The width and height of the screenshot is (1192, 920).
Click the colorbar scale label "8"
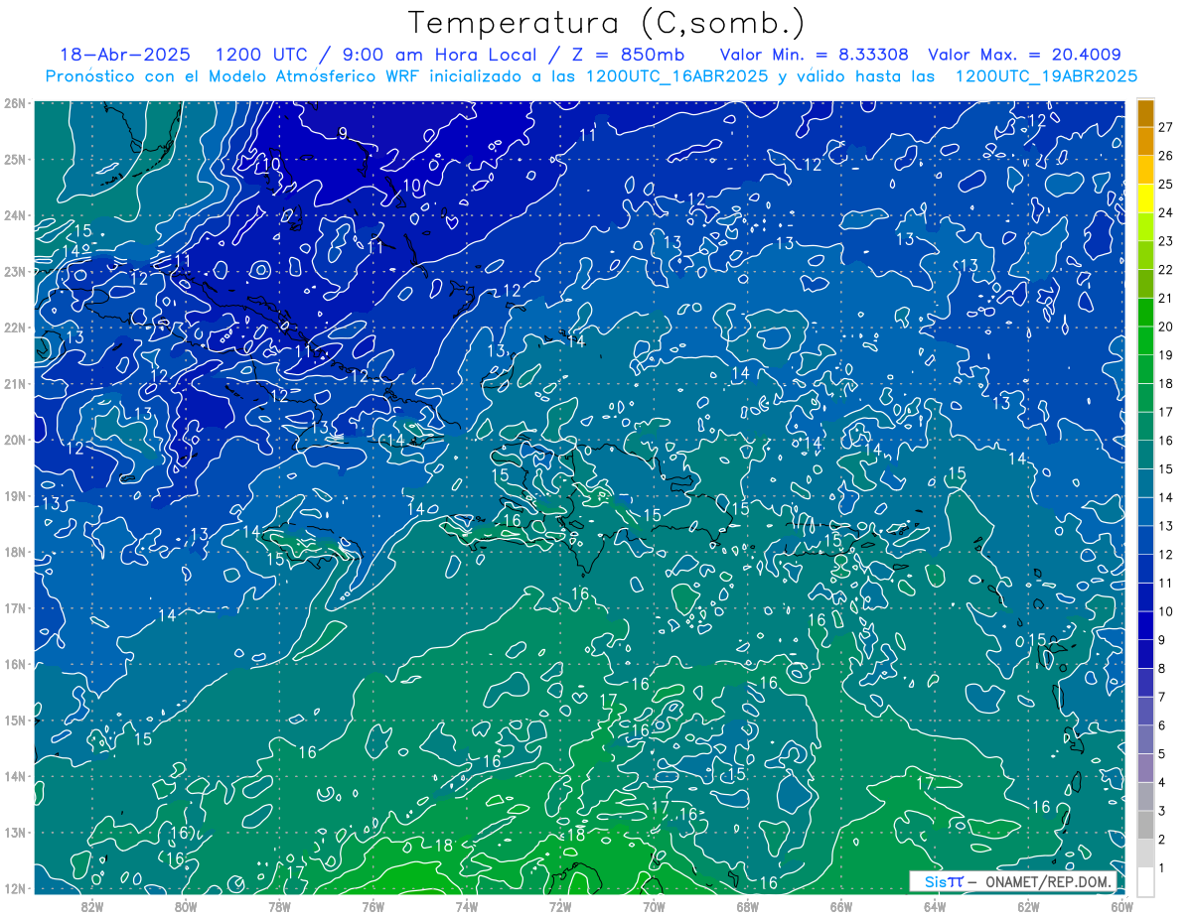click(x=1162, y=669)
